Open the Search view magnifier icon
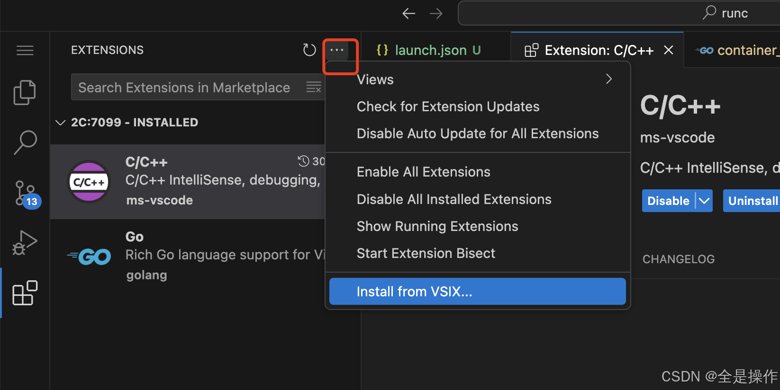 pyautogui.click(x=25, y=142)
